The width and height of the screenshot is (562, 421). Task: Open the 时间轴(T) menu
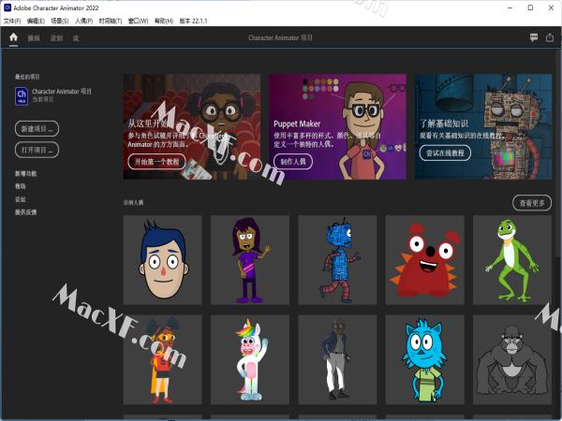tap(110, 20)
